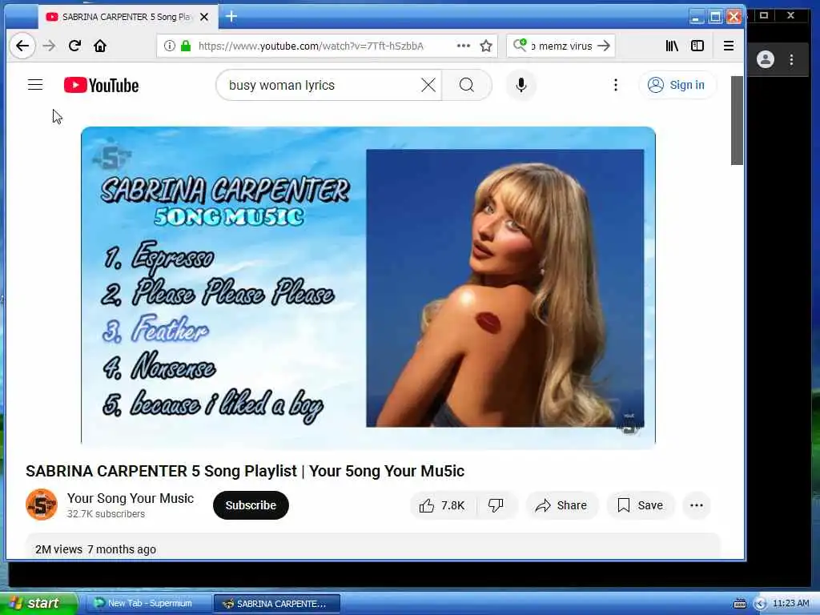Submit the memz virus search arrow
Image resolution: width=820 pixels, height=615 pixels.
pyautogui.click(x=604, y=46)
